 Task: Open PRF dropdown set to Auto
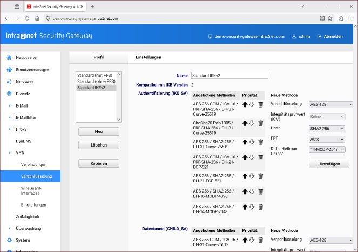(327, 139)
